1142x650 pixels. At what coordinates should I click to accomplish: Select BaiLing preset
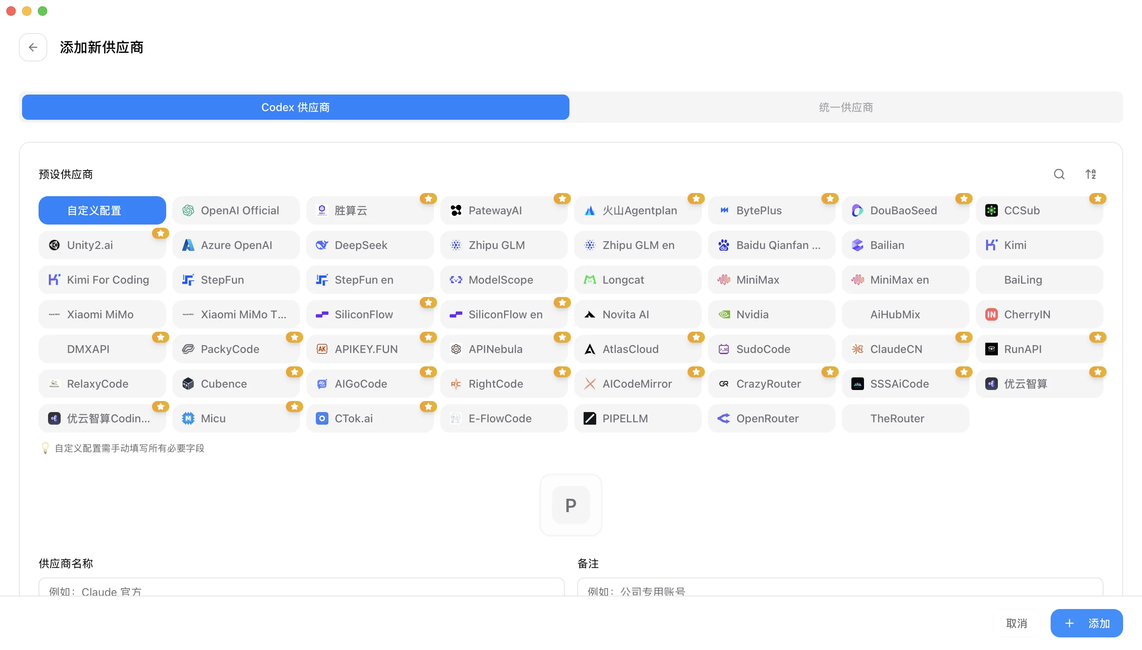tap(1039, 280)
